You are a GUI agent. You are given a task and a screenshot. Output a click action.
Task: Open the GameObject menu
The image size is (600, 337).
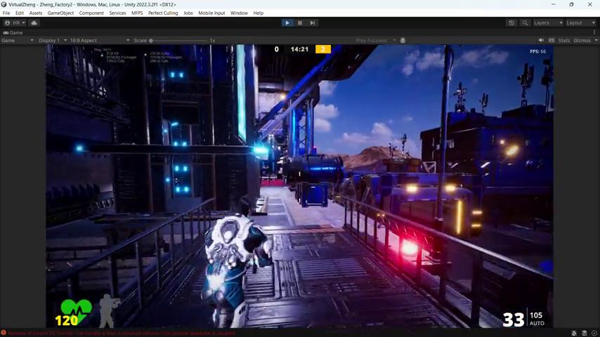coord(60,13)
